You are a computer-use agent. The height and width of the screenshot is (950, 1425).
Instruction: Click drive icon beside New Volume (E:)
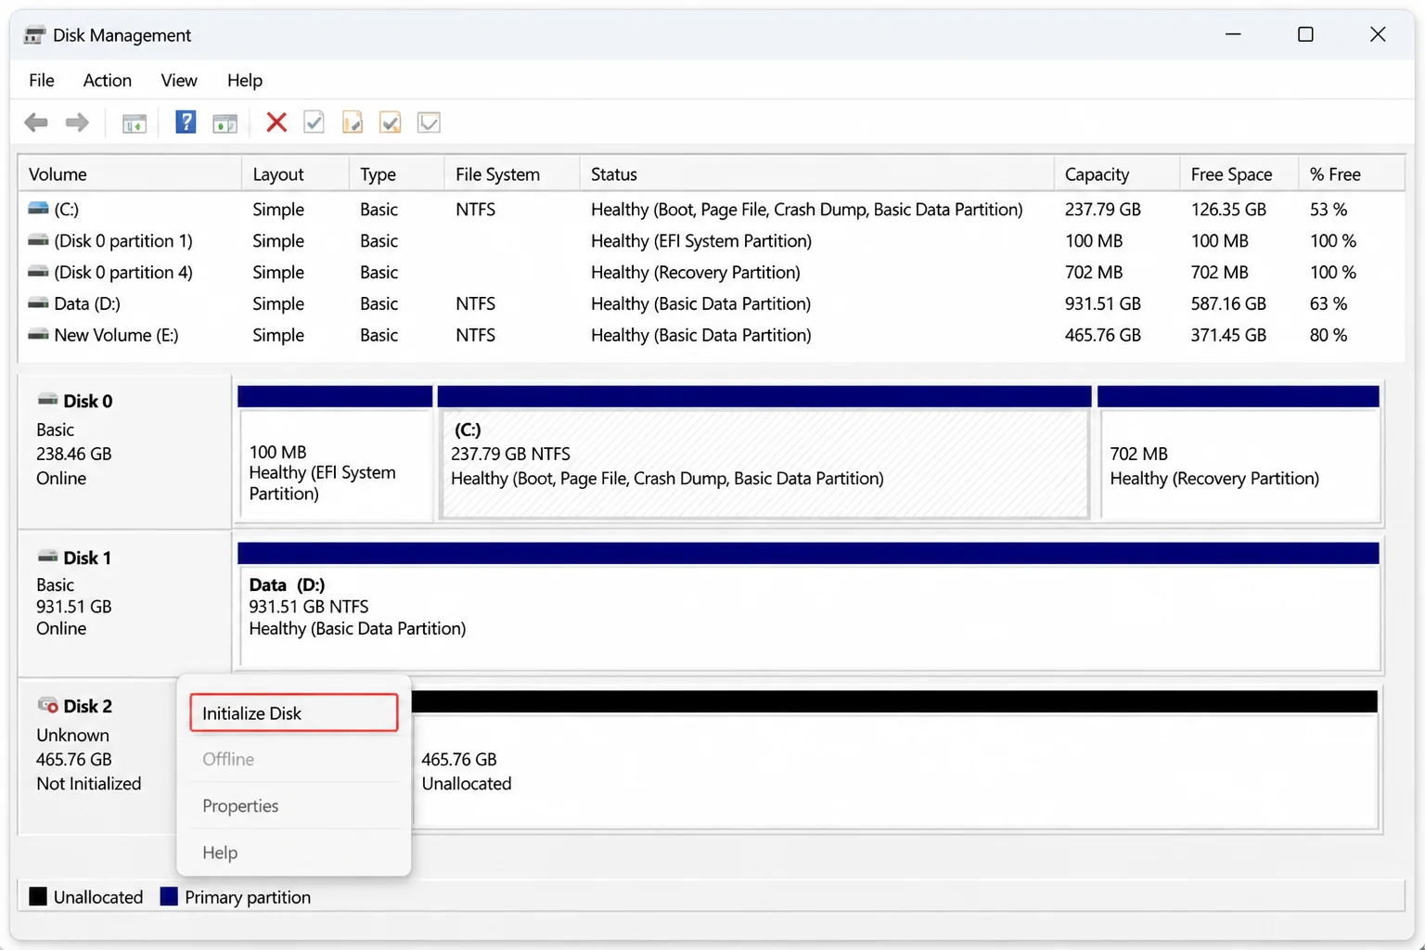coord(38,335)
